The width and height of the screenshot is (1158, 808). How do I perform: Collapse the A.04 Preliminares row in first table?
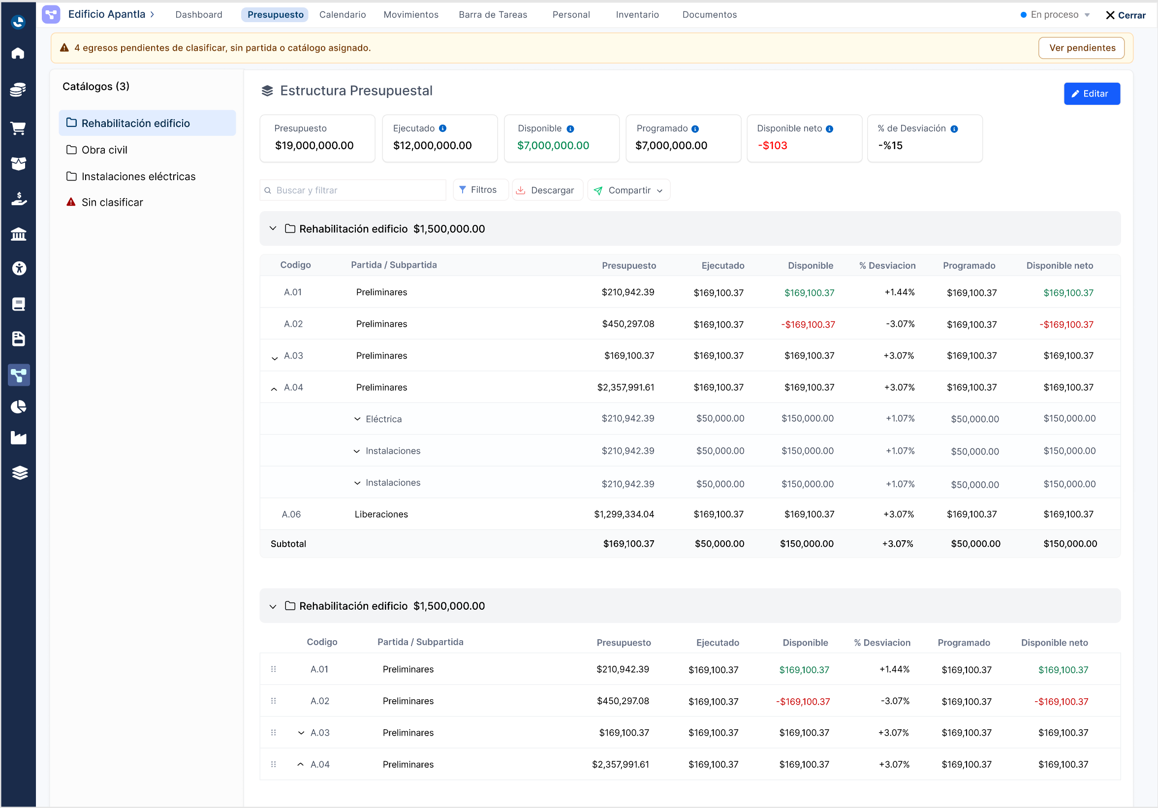274,389
